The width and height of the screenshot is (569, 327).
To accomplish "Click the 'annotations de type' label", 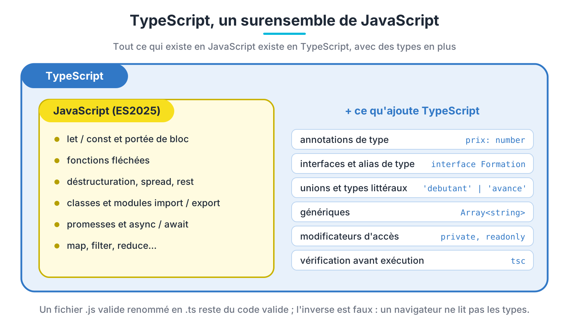I will (x=344, y=140).
